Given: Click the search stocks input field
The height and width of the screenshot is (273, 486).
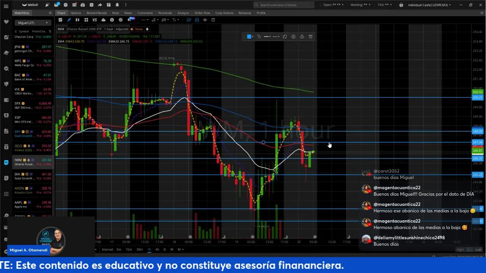Looking at the screenshot, I should pyautogui.click(x=284, y=5).
